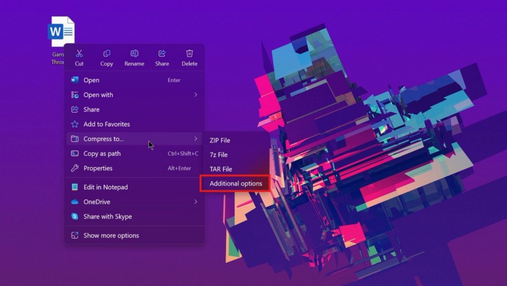Expand the OneDrive submenu arrow
The image size is (507, 286).
196,202
